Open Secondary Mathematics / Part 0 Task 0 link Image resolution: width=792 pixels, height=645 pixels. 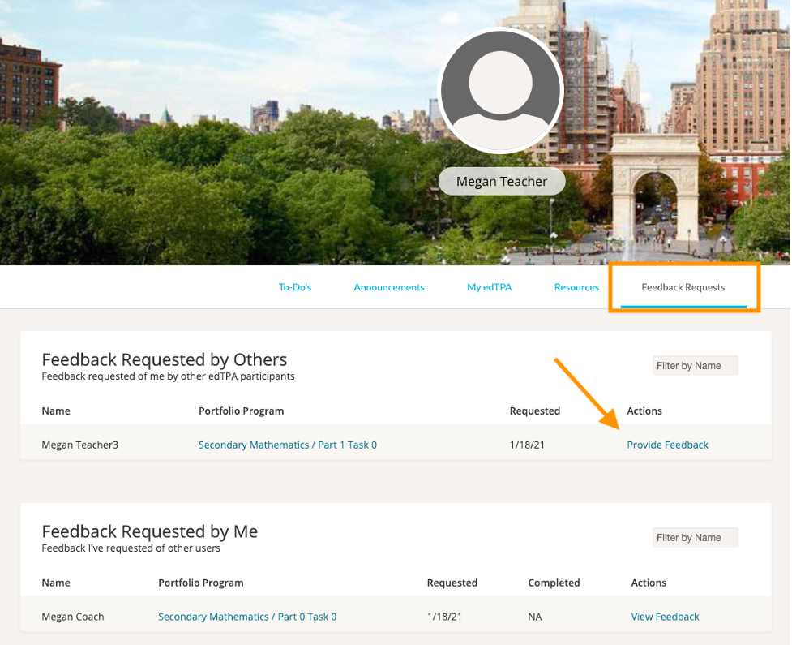point(247,617)
